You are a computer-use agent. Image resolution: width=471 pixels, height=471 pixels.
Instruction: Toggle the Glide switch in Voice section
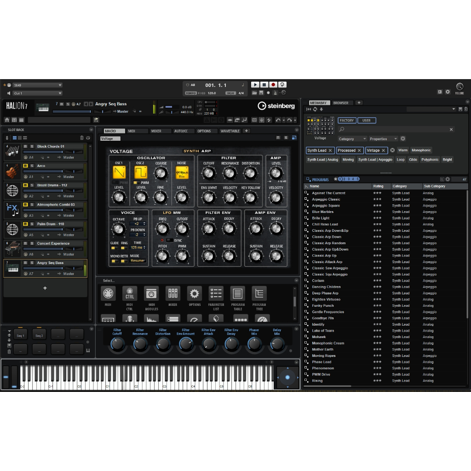[x=114, y=248]
